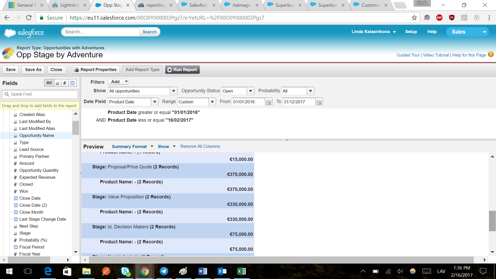Filter fields by number type icon
496x279 pixels.
(65, 83)
